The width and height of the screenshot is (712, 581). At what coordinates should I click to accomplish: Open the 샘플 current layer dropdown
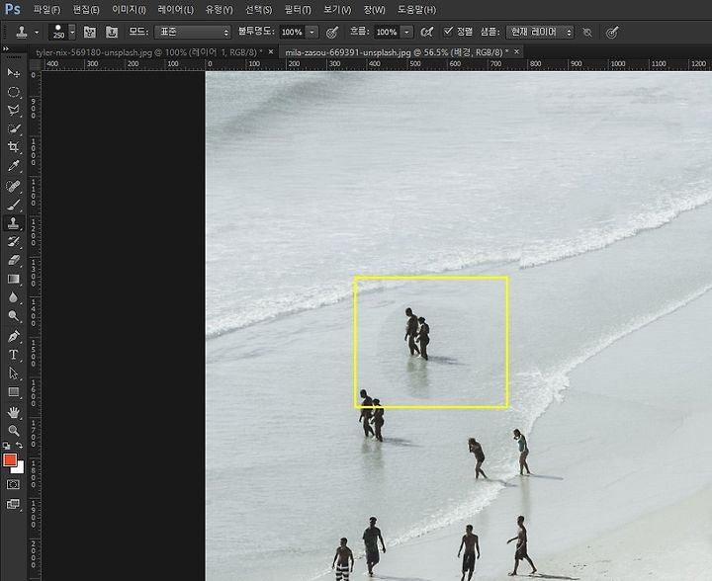click(540, 32)
